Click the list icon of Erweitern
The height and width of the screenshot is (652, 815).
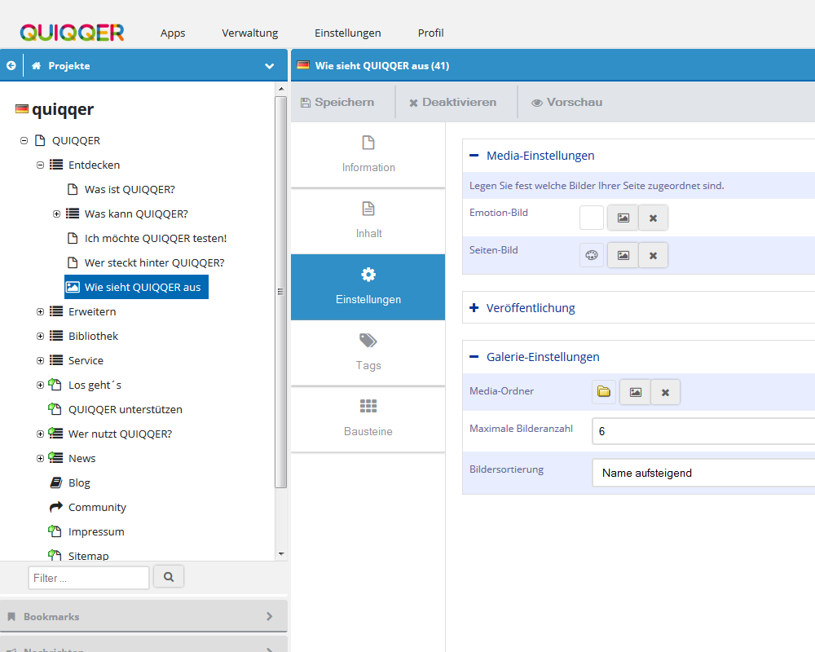[56, 311]
